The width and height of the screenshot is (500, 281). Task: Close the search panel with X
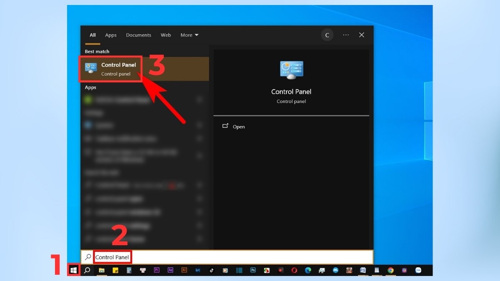pyautogui.click(x=362, y=35)
